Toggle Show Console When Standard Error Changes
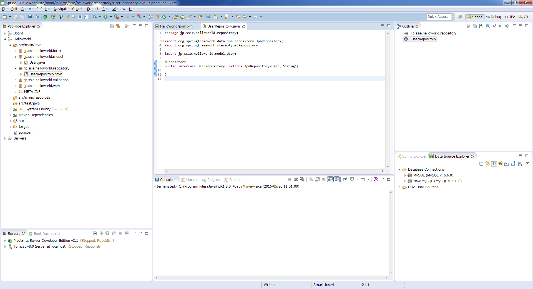533x289 pixels. click(336, 180)
